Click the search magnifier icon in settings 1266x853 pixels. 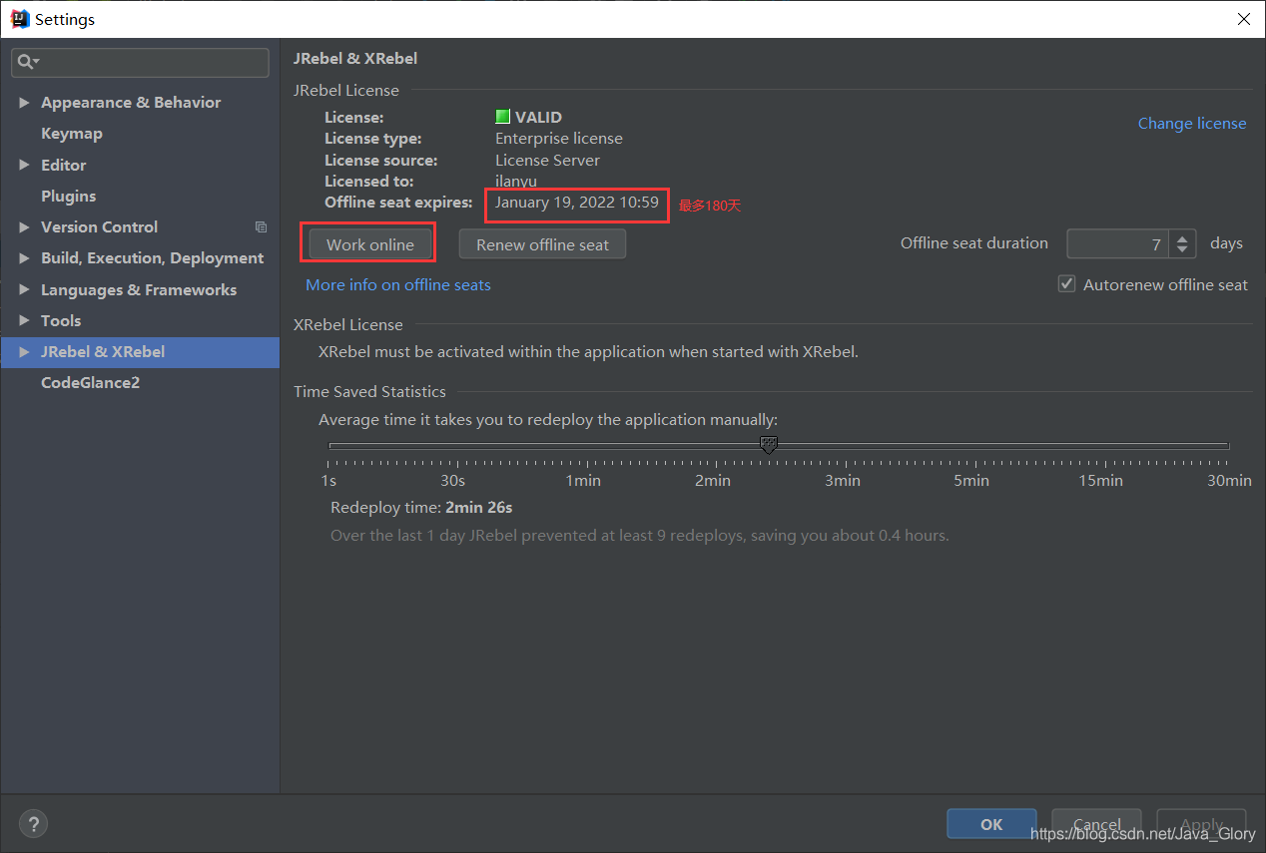(x=26, y=62)
